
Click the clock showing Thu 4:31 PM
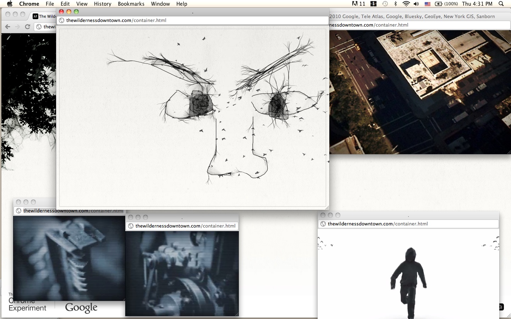coord(477,4)
